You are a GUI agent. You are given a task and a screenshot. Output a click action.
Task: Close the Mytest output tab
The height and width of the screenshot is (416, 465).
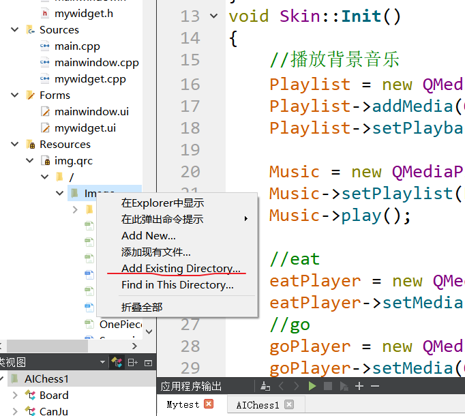[x=209, y=404]
